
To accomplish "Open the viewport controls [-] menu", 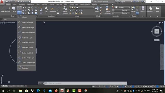I will click(x=1, y=23).
